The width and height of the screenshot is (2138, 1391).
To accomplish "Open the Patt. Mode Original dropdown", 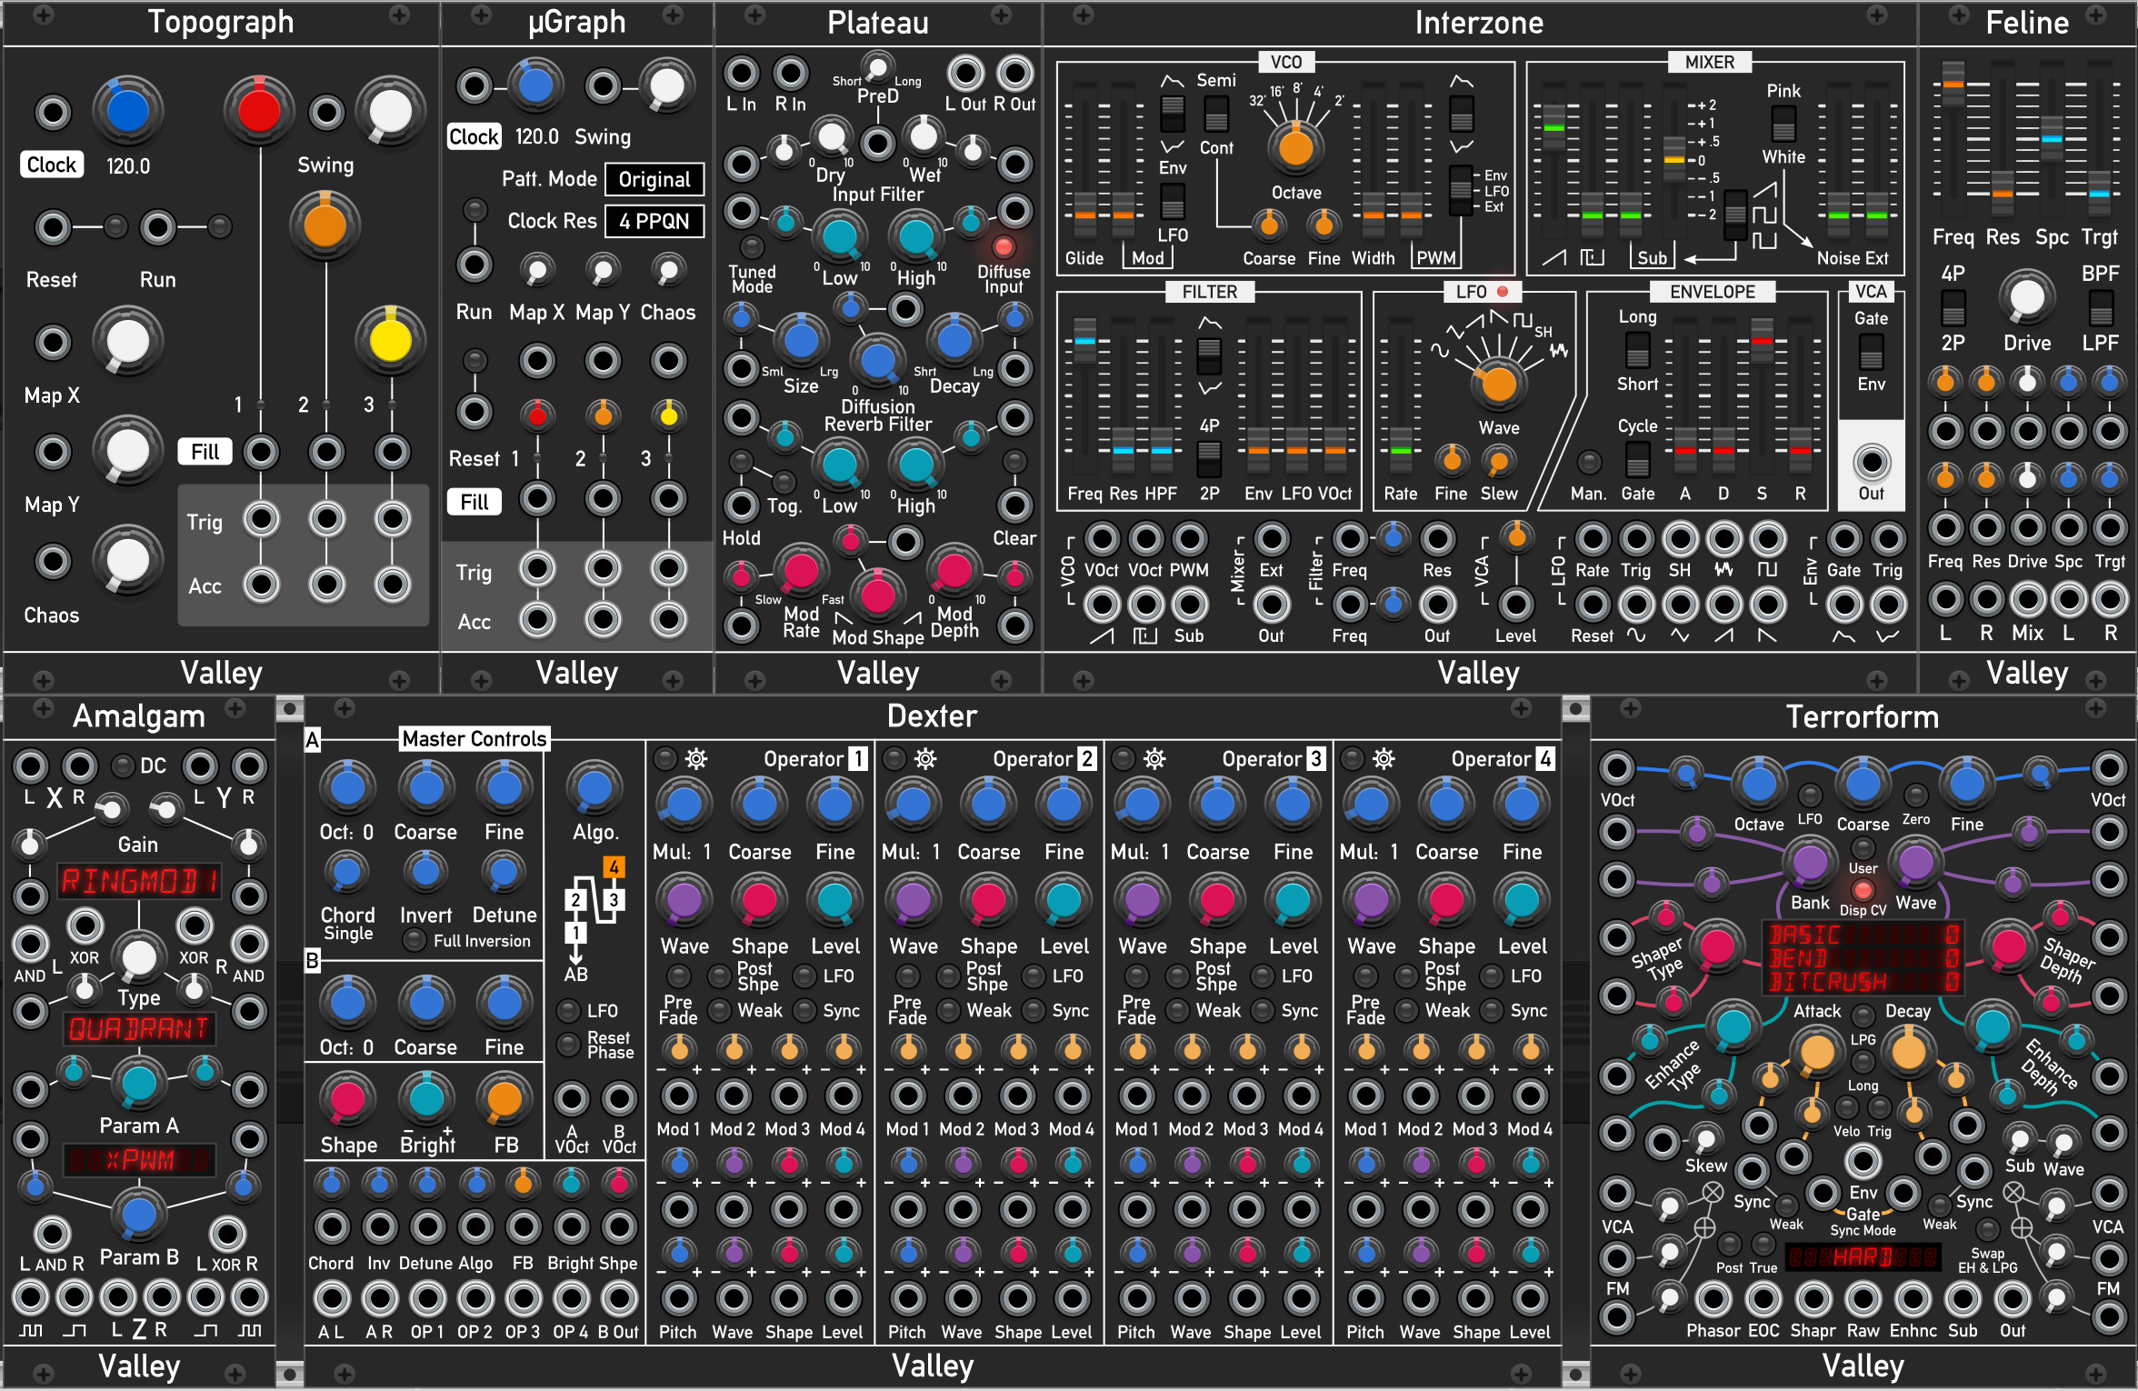I will coord(654,179).
